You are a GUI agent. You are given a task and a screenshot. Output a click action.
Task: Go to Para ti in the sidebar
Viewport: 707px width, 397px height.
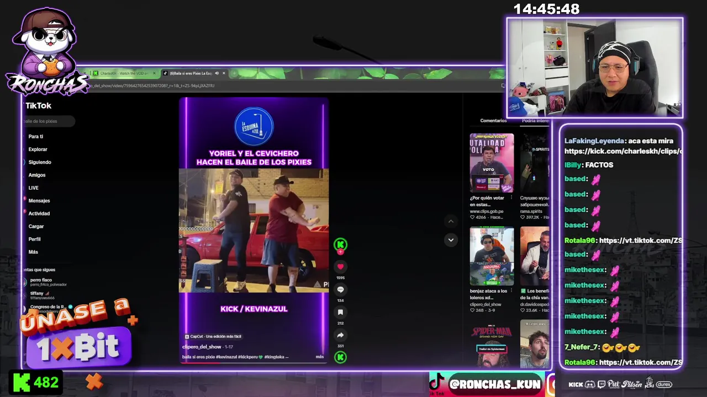point(36,136)
